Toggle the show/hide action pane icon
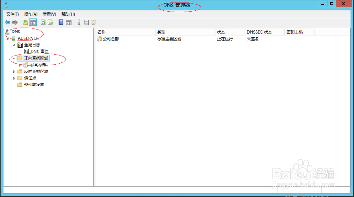Image resolution: width=354 pixels, height=197 pixels. (x=69, y=22)
